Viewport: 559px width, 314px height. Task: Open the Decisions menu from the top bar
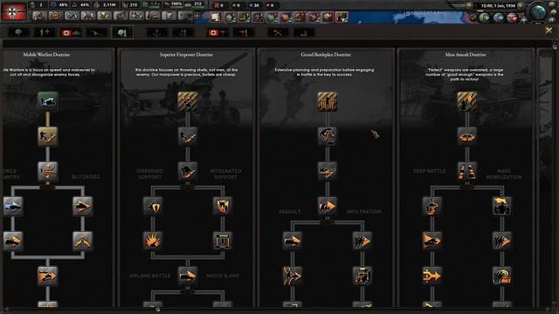tap(39, 16)
